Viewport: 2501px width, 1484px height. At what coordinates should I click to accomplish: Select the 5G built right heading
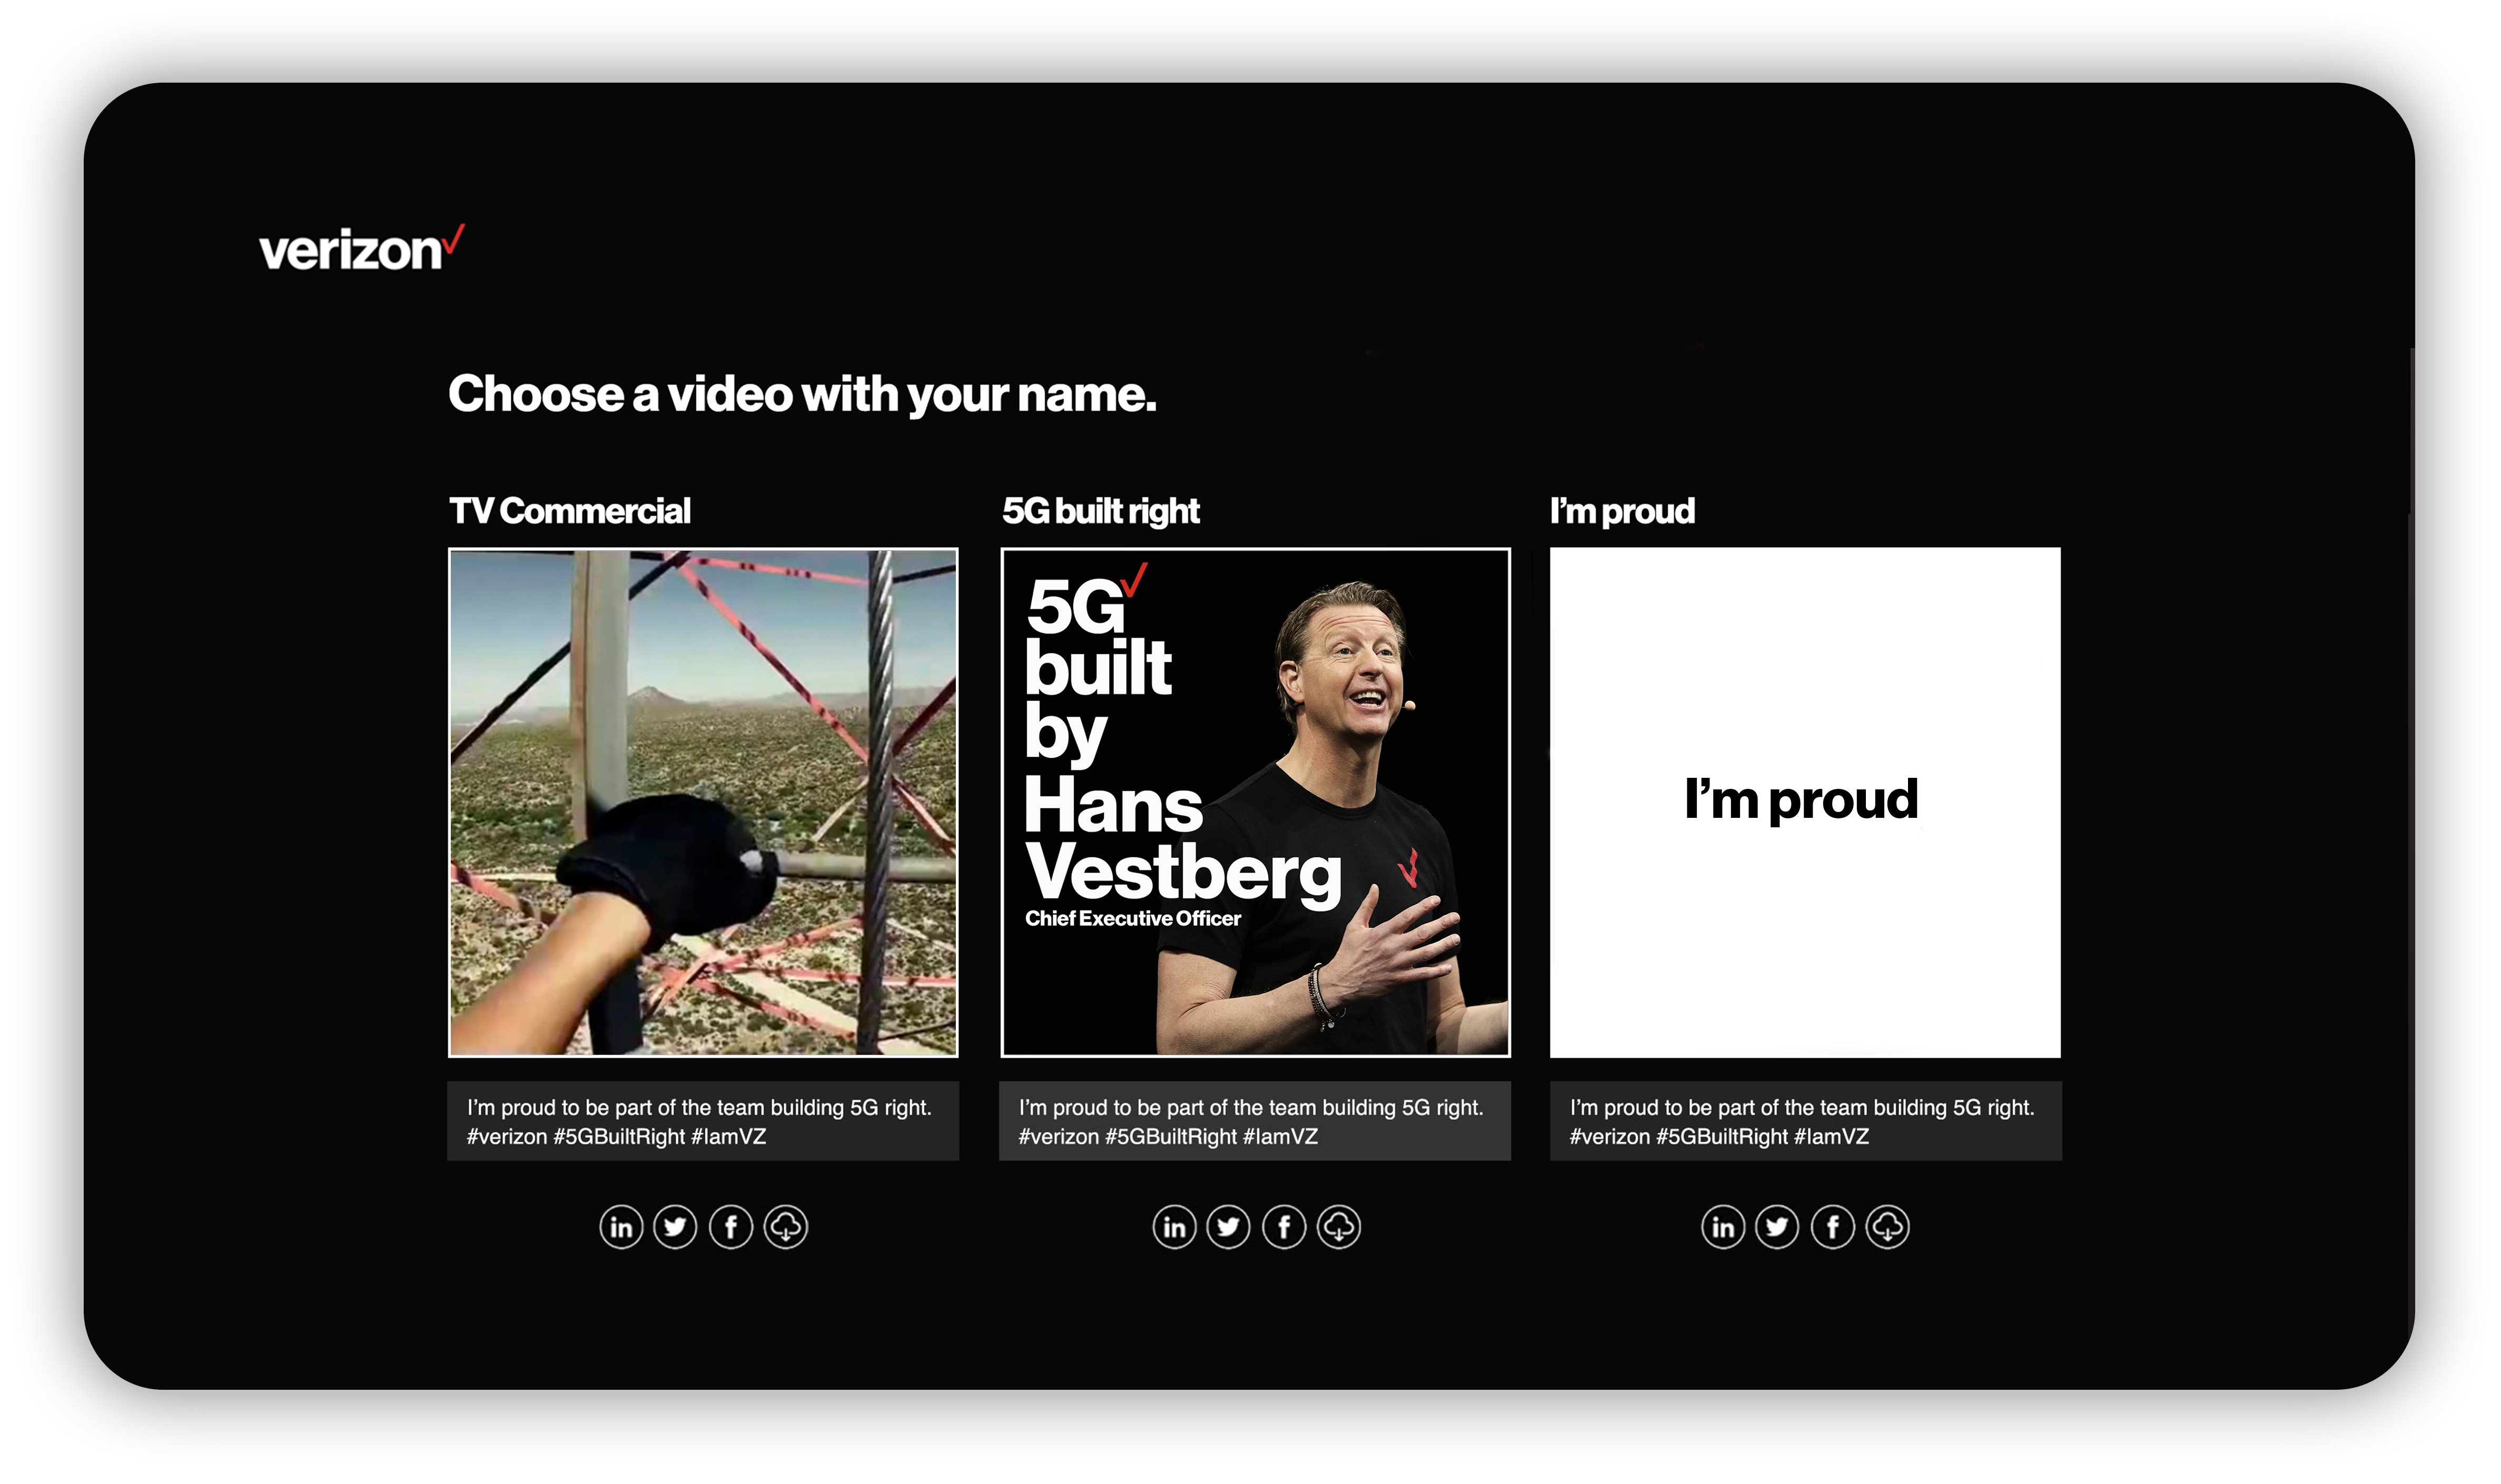pyautogui.click(x=1101, y=511)
